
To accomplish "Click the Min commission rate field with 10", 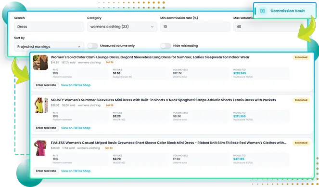I will point(195,27).
